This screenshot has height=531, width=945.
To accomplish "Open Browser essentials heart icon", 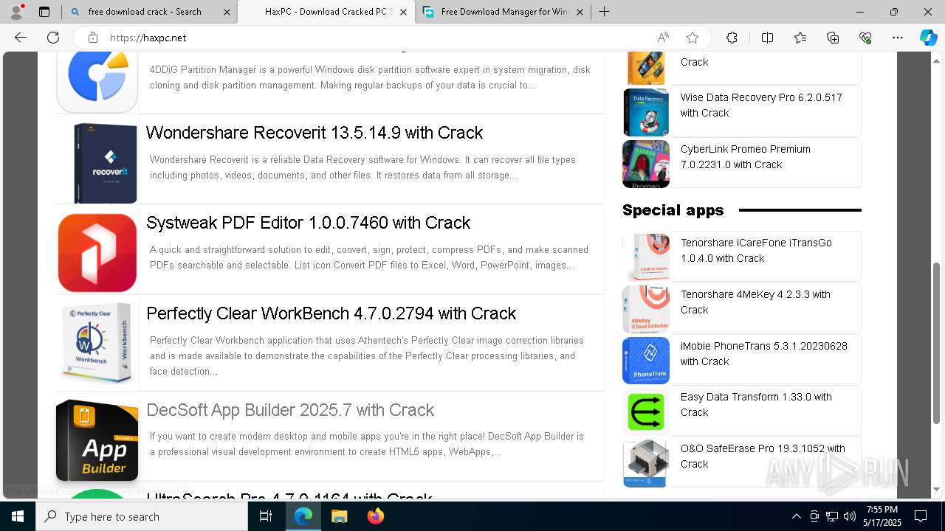I will pos(865,38).
